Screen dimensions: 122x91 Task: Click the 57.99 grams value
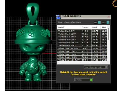(x=85, y=60)
